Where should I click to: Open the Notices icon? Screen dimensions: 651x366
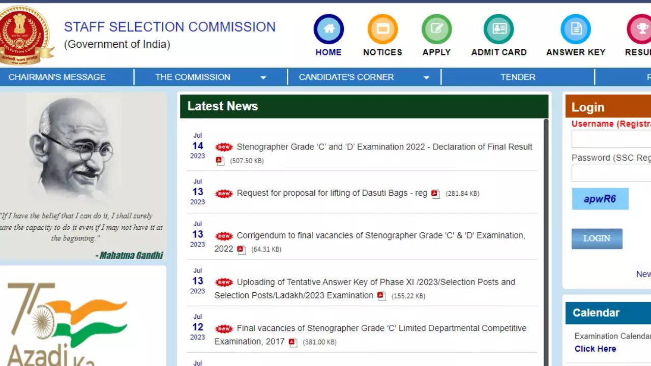point(382,29)
